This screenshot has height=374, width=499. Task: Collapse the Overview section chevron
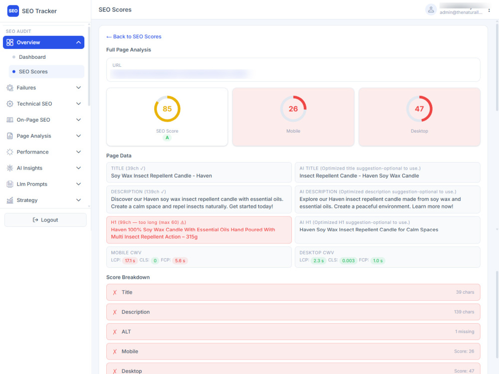[78, 42]
